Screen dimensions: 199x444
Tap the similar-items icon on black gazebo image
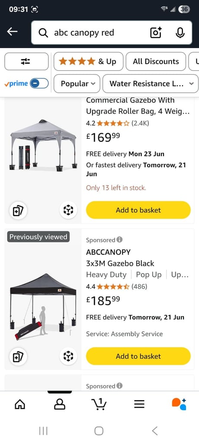[x=18, y=356]
